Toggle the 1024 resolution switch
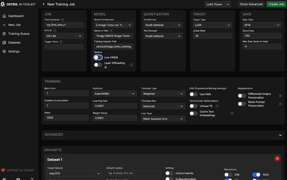Viewport: 287px width, 180px height. point(257,175)
